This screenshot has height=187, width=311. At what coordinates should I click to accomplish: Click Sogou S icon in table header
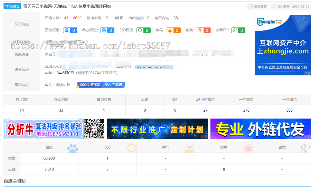point(248,148)
